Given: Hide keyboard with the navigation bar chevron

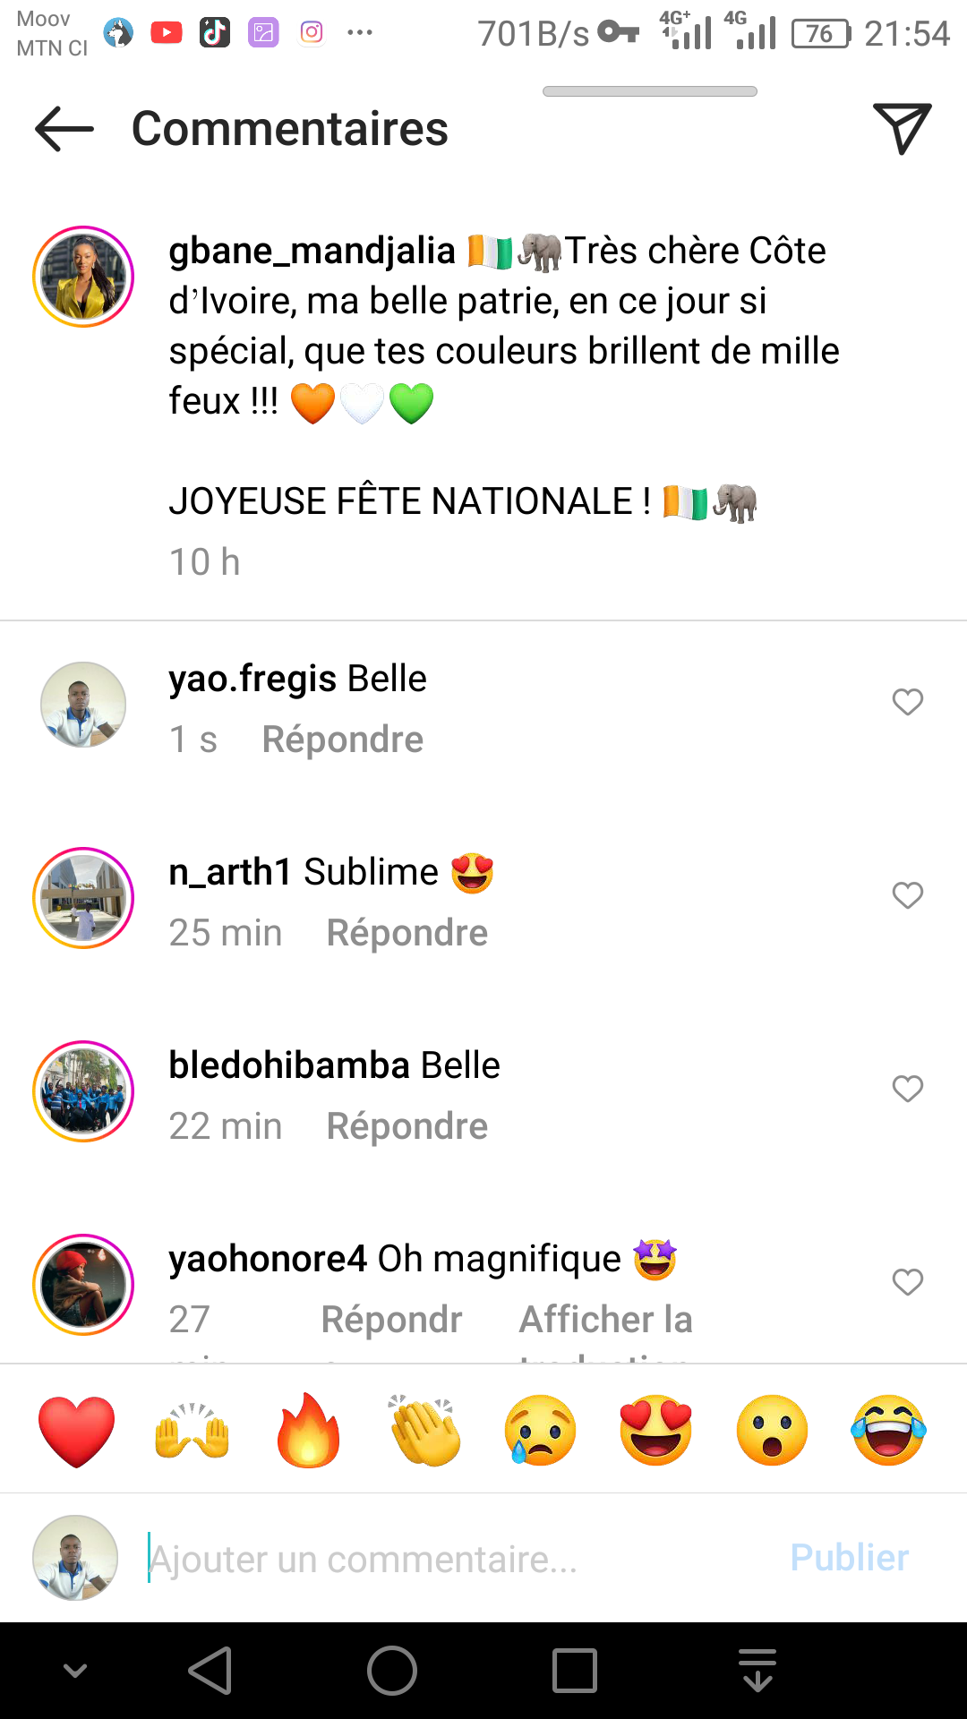Looking at the screenshot, I should 75,1671.
